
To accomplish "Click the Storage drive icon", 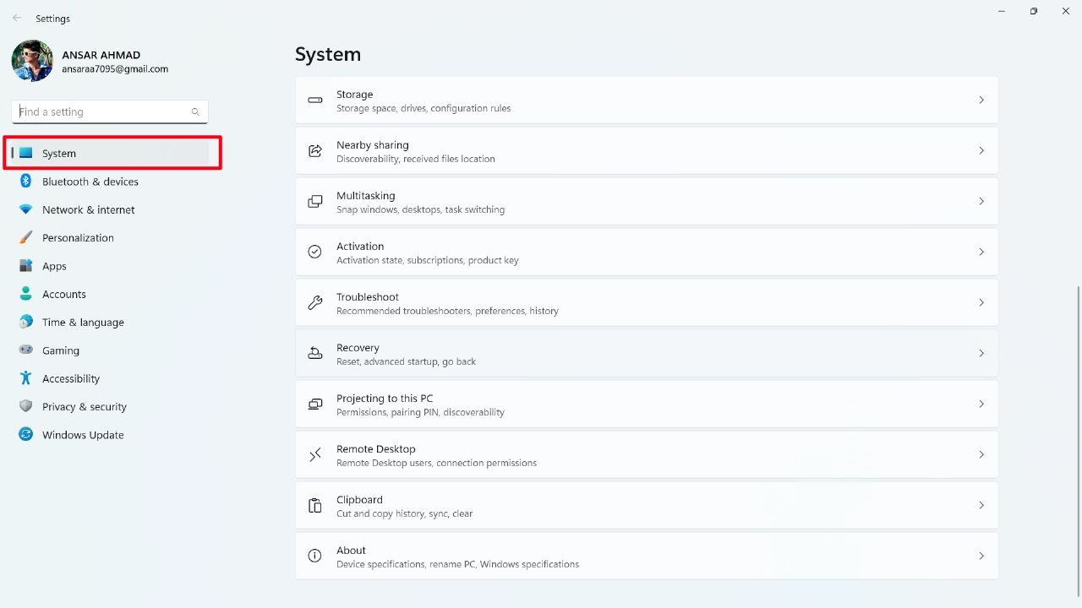I will click(315, 100).
